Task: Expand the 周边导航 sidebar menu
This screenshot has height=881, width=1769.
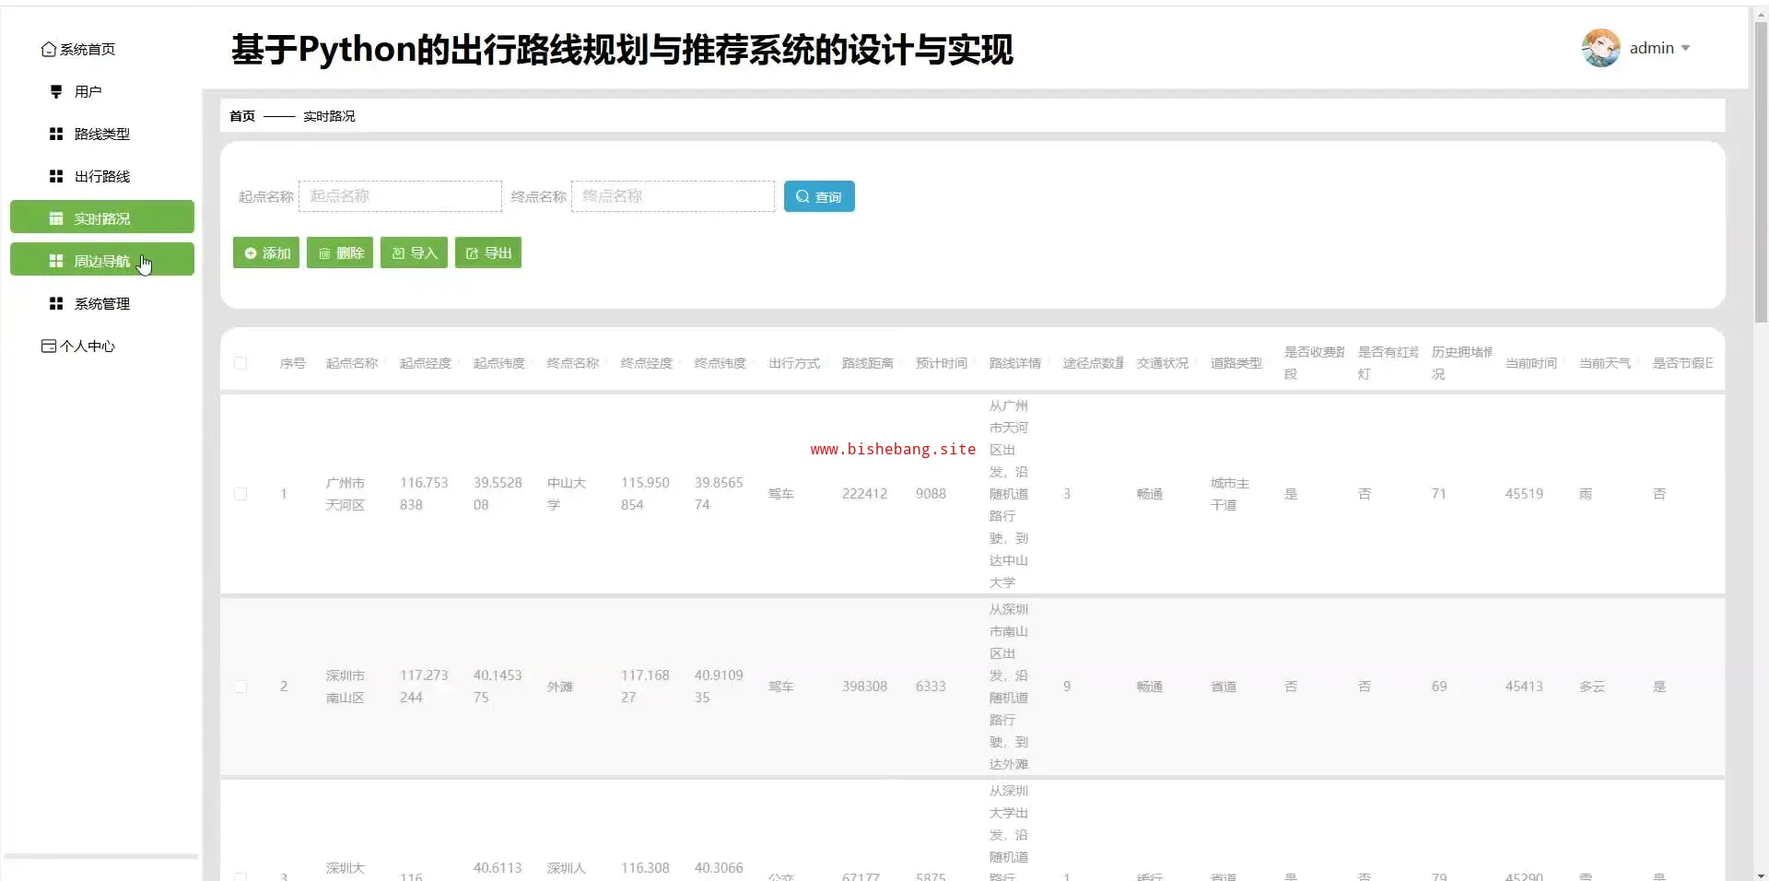Action: coord(101,262)
